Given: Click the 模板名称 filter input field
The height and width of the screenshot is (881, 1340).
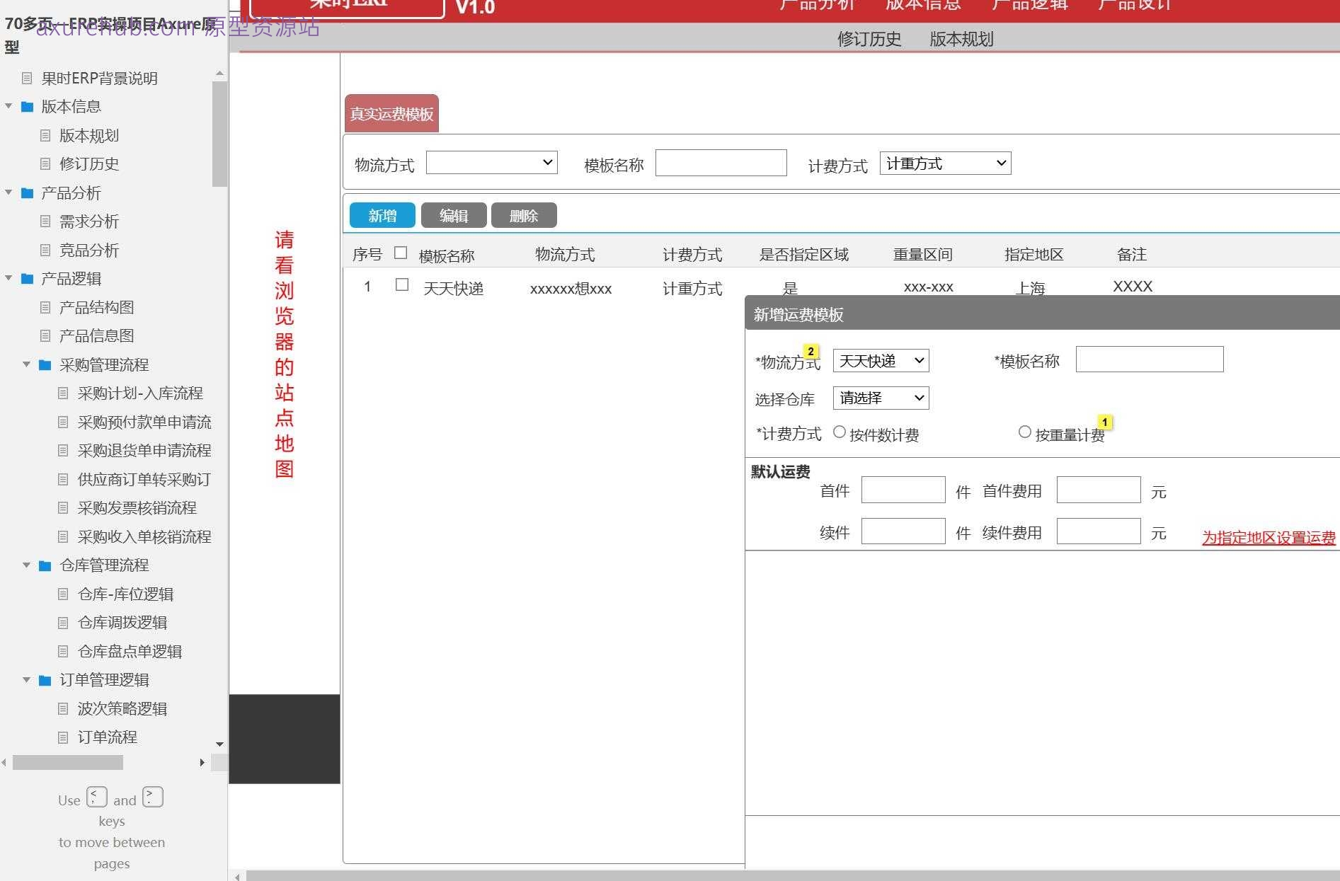Looking at the screenshot, I should [x=721, y=163].
